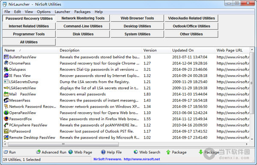The height and width of the screenshot is (165, 257).
Task: Click the NirLauncher title bar icon
Action: click(x=5, y=4)
